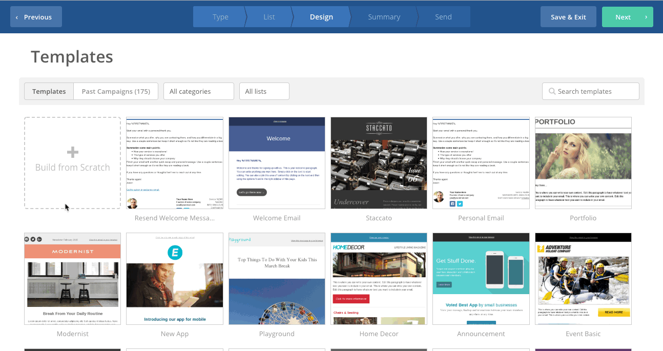
Task: Open the All categories dropdown
Action: pyautogui.click(x=198, y=91)
